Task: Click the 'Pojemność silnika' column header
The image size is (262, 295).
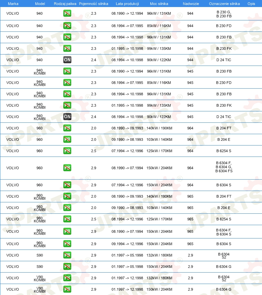Action: (x=94, y=4)
